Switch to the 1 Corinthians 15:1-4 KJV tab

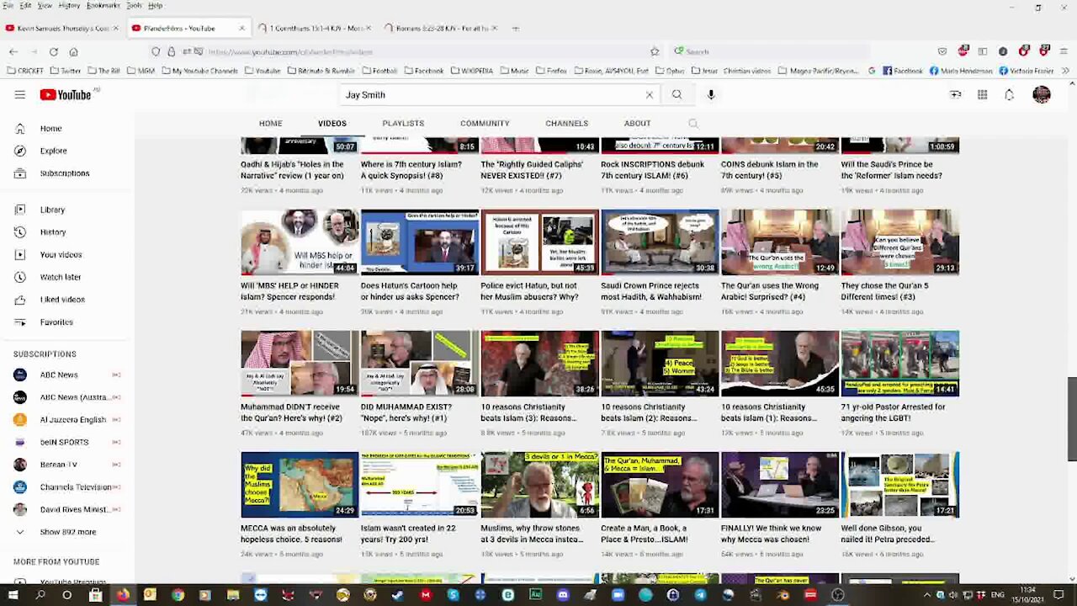(313, 28)
